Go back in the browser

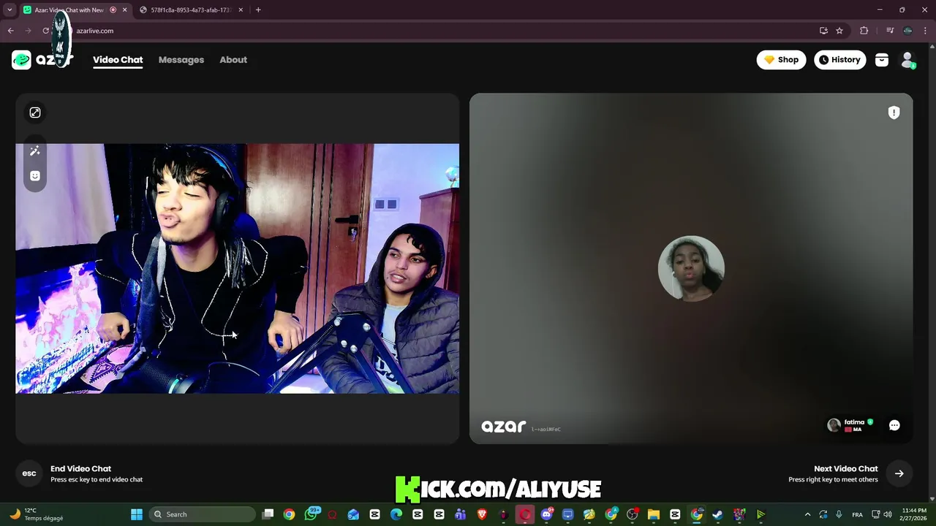click(x=10, y=31)
